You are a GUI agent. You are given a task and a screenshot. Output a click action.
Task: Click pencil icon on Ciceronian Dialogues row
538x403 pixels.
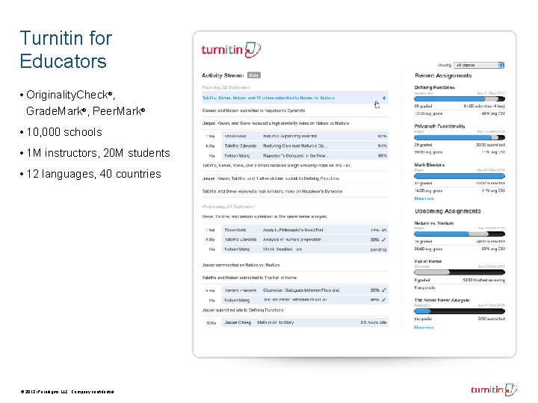384,290
